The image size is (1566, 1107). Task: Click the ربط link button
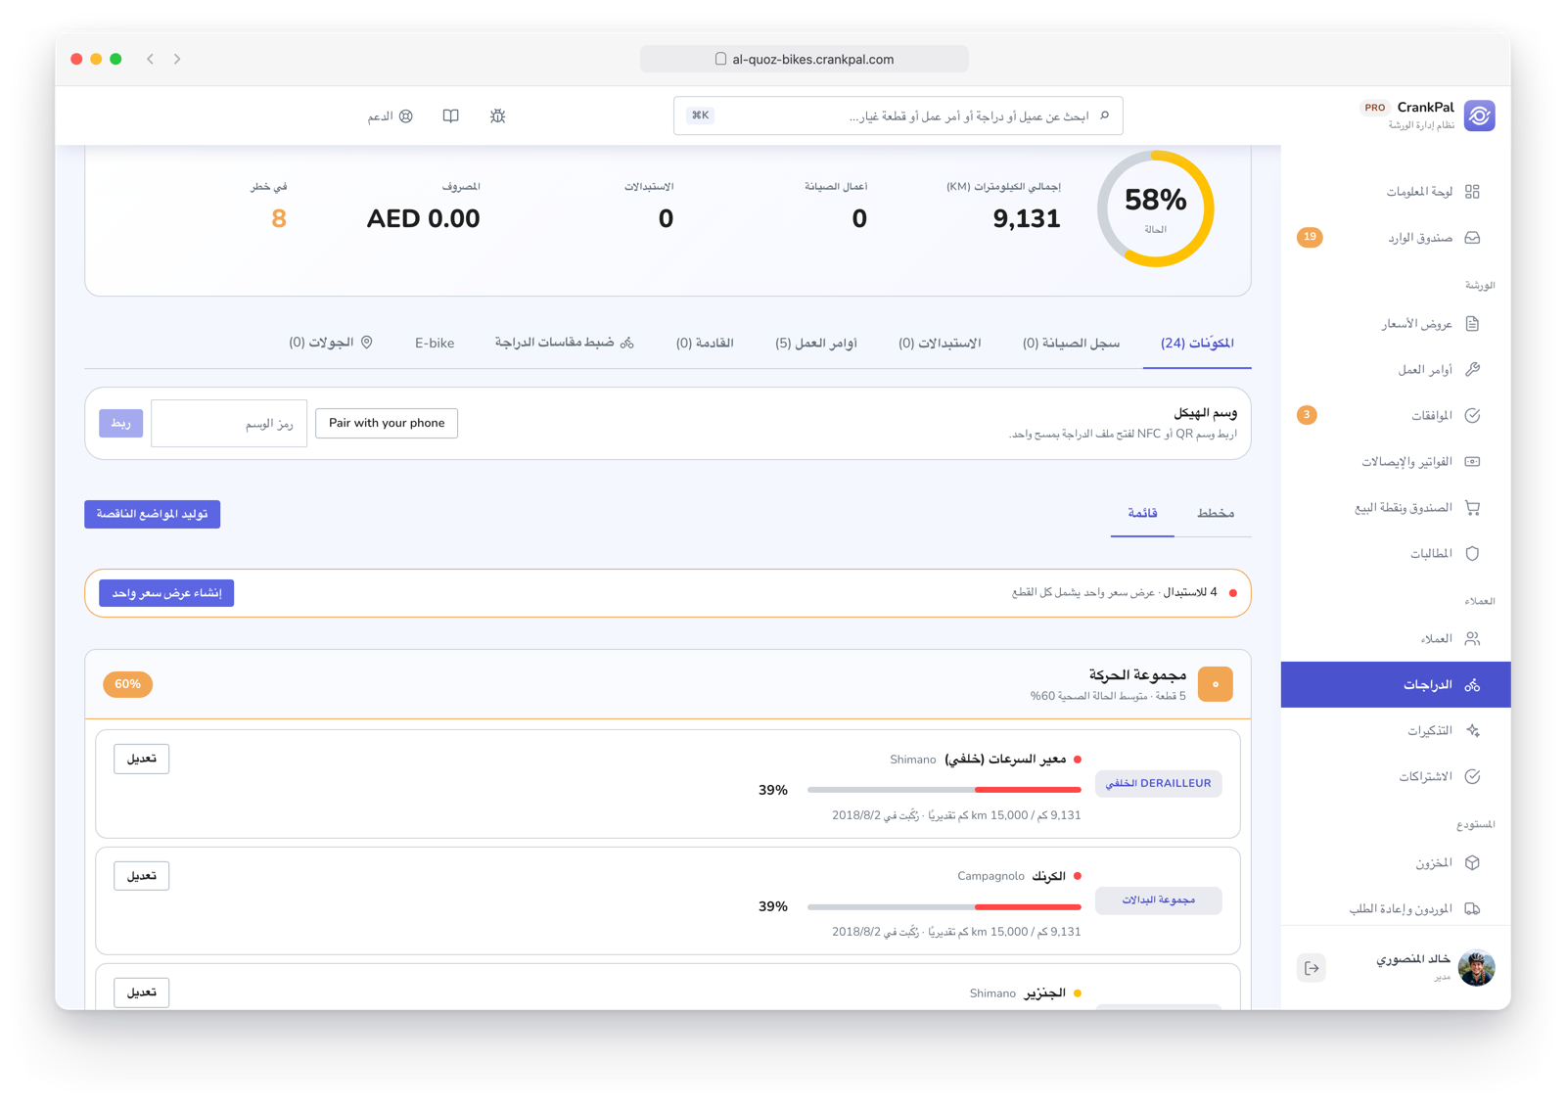tap(120, 423)
